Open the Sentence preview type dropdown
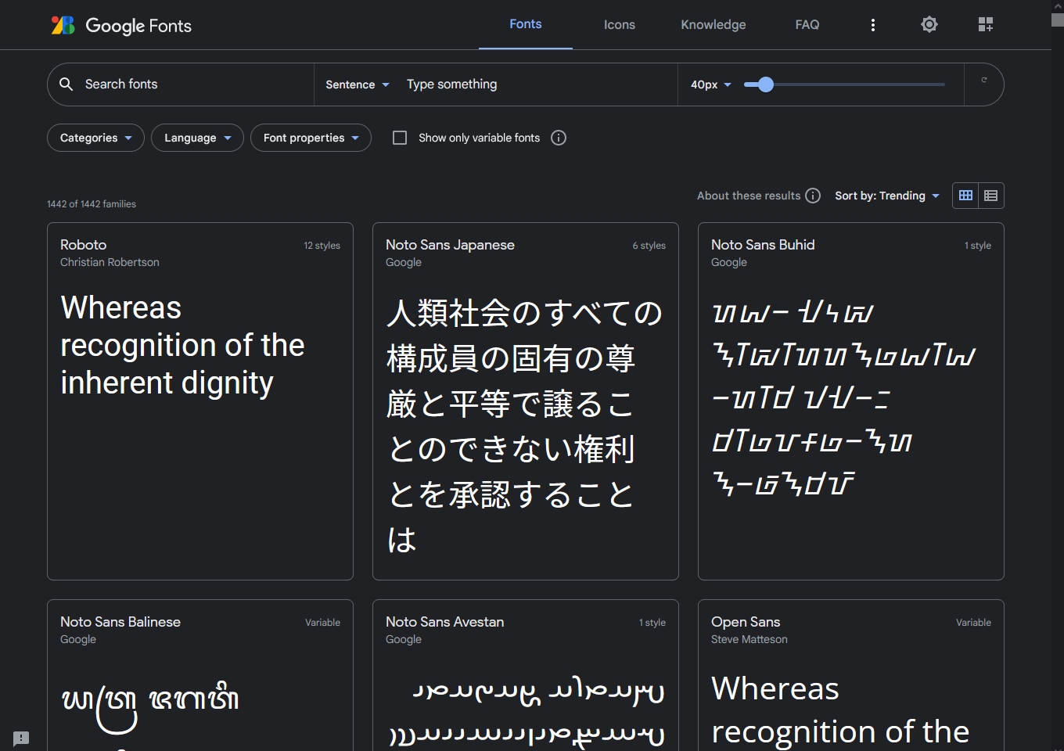The height and width of the screenshot is (751, 1064). (358, 84)
